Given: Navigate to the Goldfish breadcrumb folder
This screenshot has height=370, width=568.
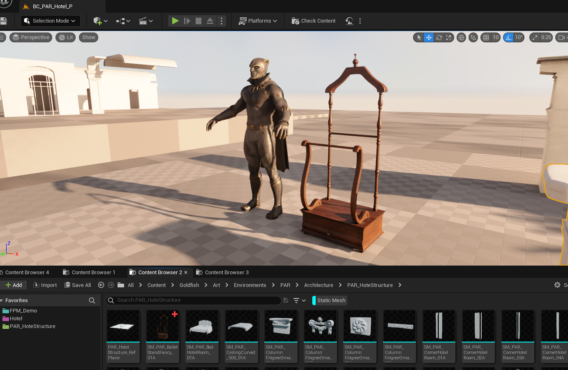Looking at the screenshot, I should tap(189, 285).
